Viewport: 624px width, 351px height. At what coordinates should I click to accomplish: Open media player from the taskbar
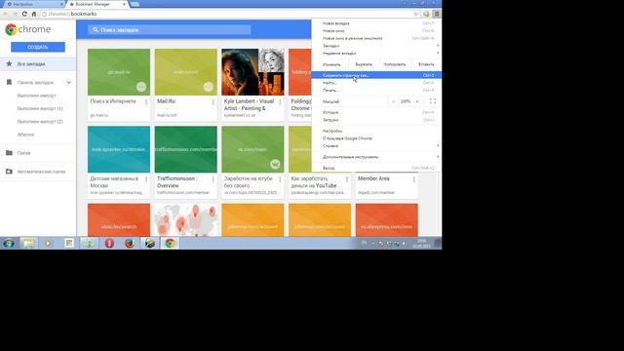(49, 243)
